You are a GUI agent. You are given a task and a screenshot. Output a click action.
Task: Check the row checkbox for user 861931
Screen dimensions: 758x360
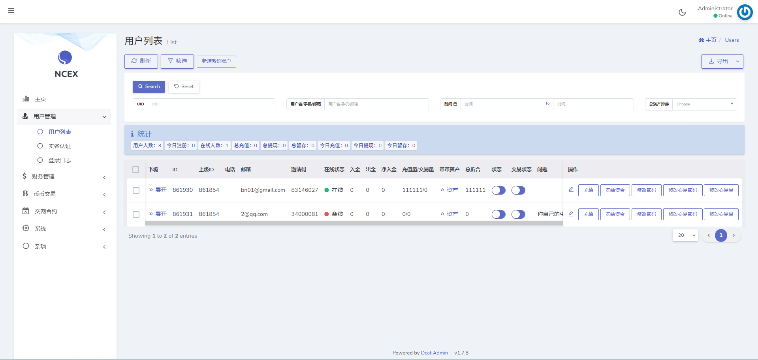[136, 214]
